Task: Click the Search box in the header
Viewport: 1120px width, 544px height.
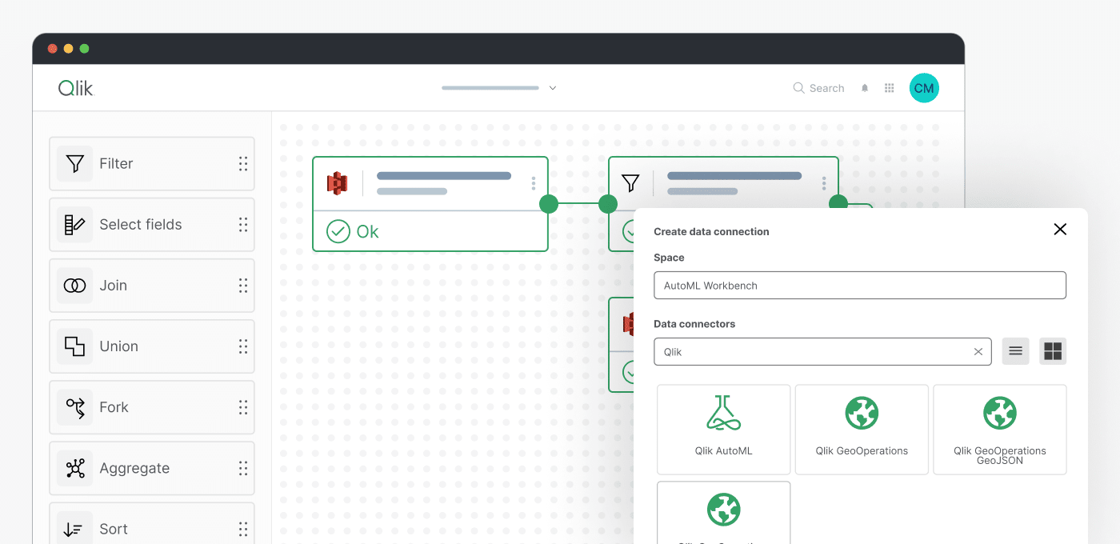Action: [818, 88]
